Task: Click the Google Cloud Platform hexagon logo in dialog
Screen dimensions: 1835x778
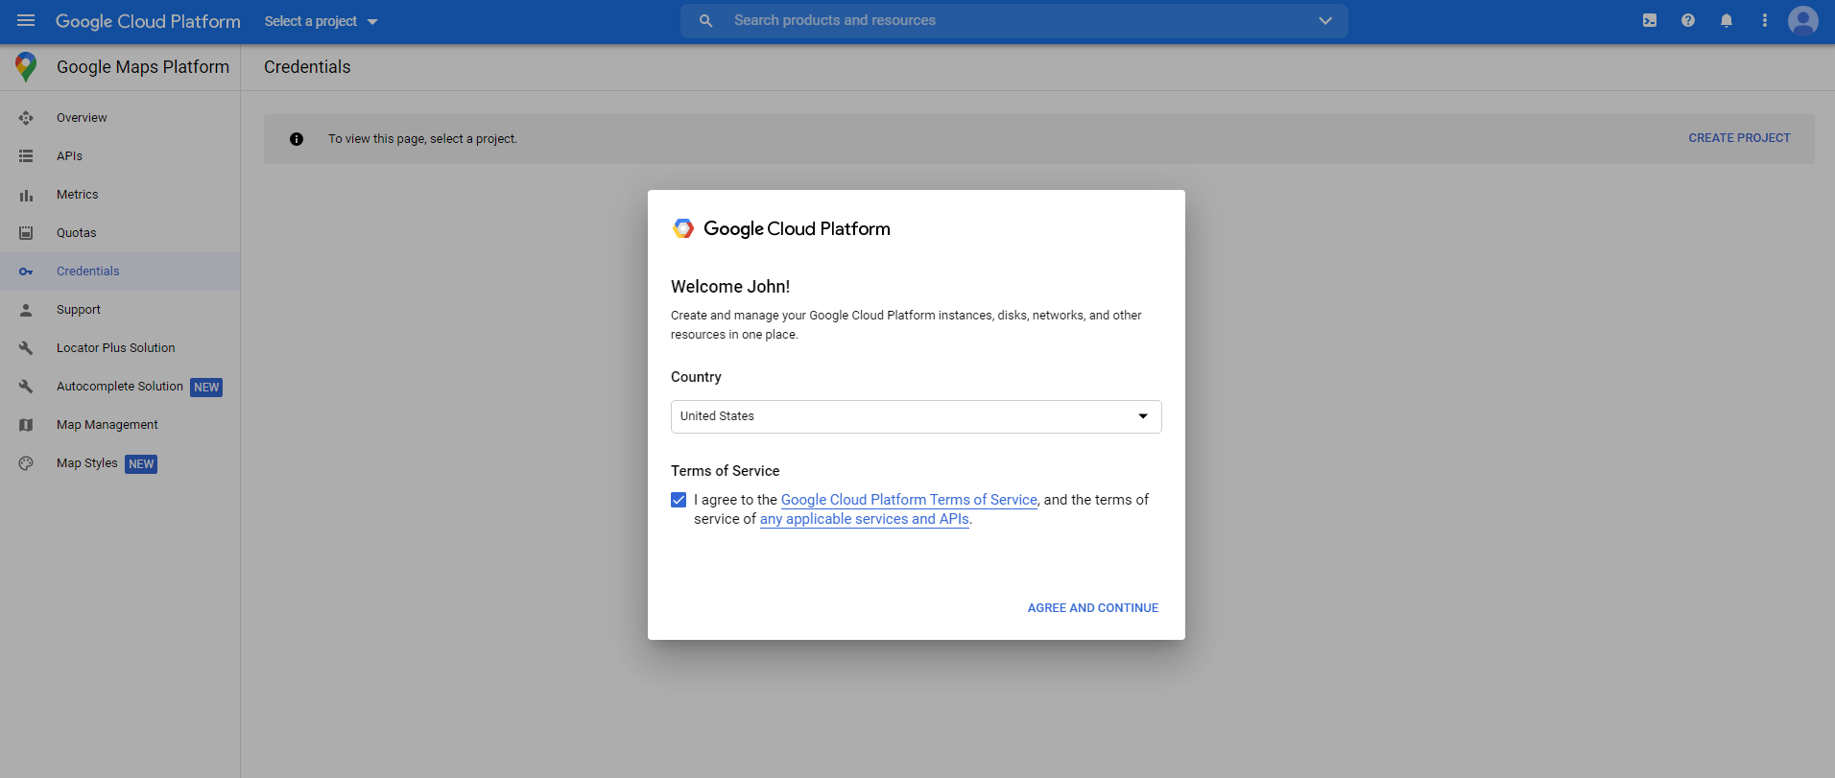Action: (683, 228)
